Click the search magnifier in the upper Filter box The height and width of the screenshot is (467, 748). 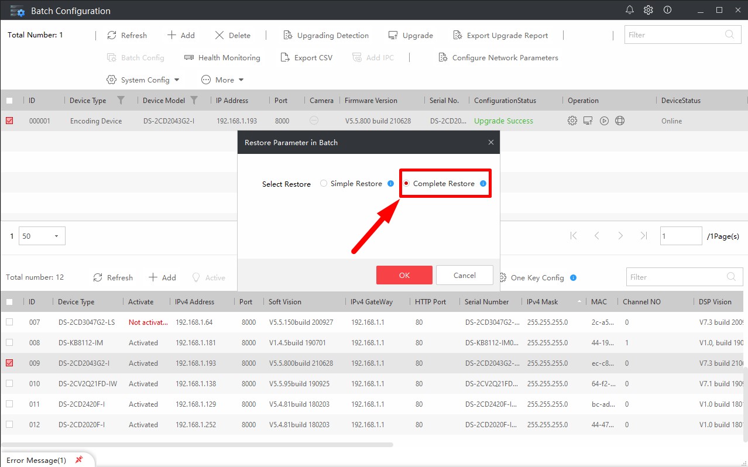point(729,35)
